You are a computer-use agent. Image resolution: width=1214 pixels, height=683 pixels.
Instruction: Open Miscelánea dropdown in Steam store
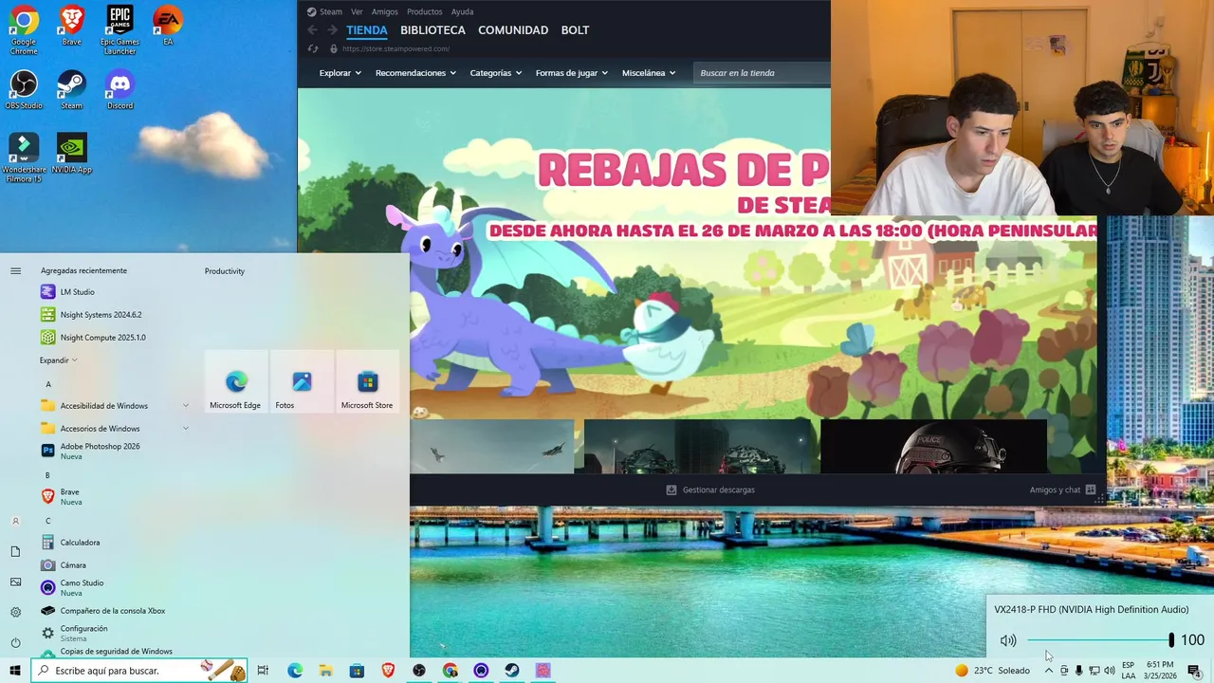[x=649, y=73]
